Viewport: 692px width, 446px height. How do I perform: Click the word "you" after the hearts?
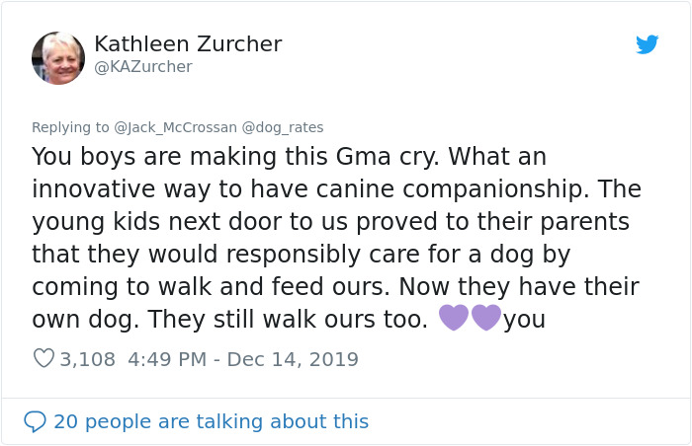(x=524, y=319)
